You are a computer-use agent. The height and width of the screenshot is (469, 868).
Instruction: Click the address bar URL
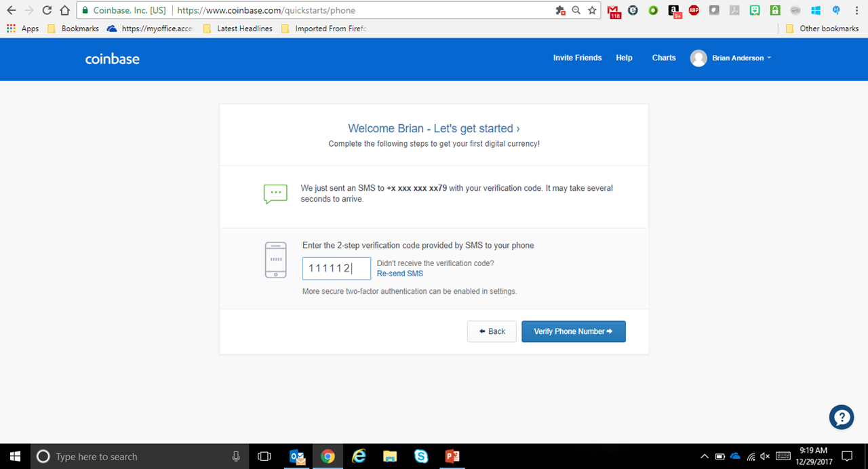[267, 10]
